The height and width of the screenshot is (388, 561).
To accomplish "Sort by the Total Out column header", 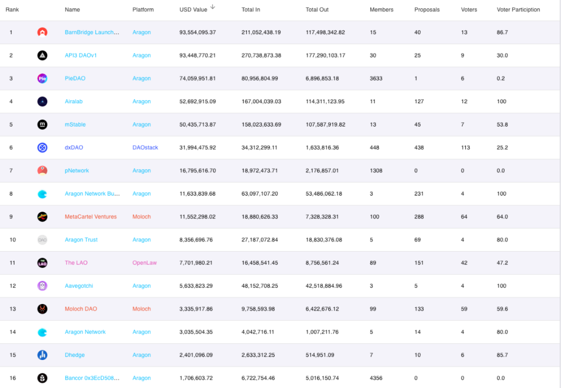I will [317, 10].
